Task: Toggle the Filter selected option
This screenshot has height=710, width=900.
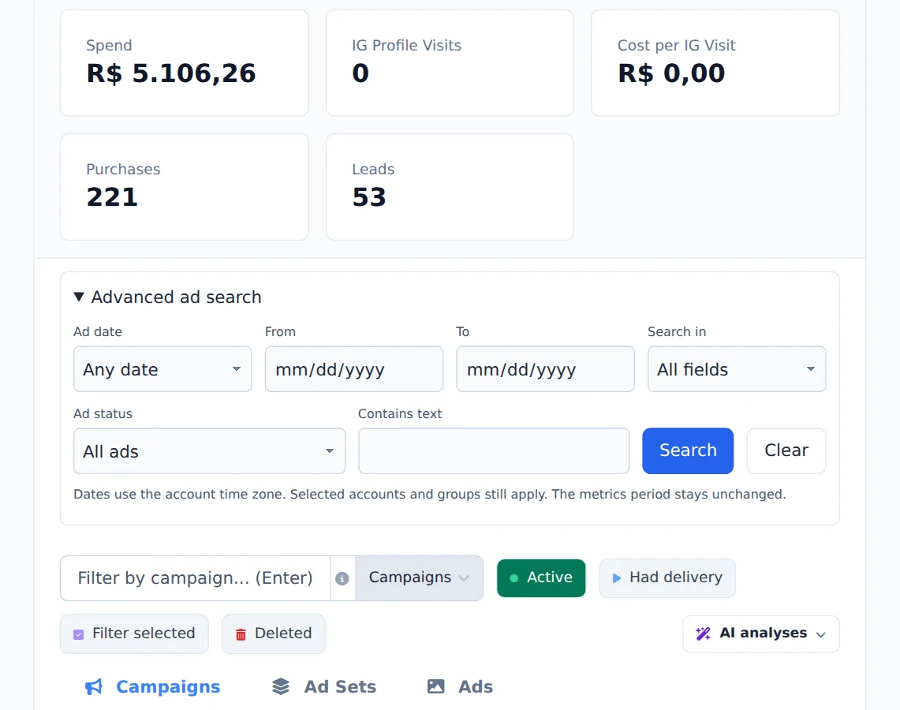Action: coord(134,633)
